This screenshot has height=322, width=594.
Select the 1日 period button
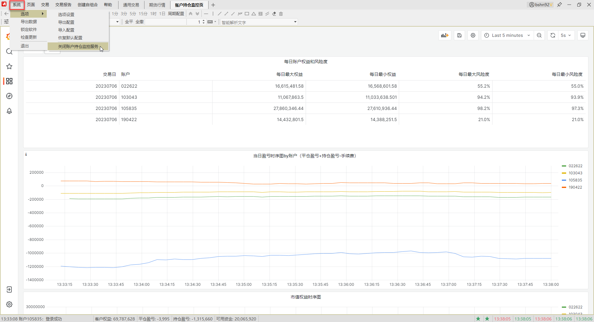[162, 14]
